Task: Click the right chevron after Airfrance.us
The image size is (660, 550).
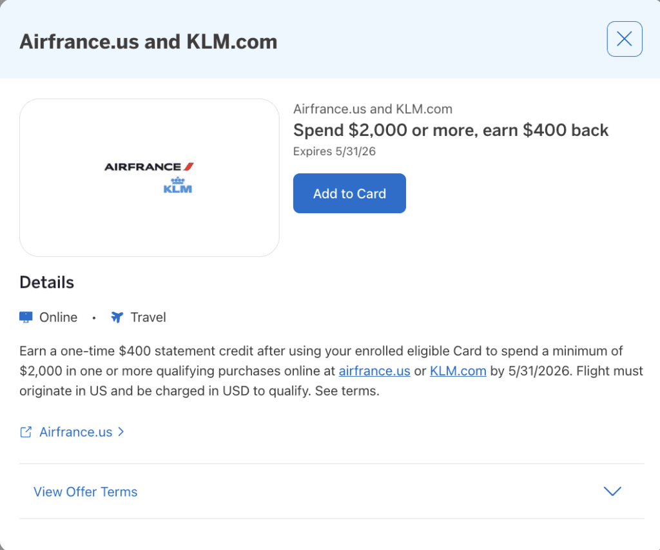Action: click(x=121, y=432)
